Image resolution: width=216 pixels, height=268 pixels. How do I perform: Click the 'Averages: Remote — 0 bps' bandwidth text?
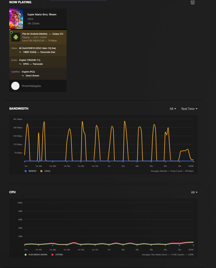point(163,171)
